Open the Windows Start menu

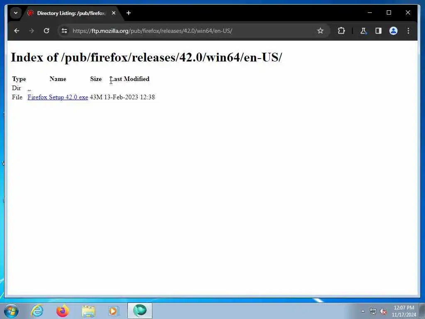pos(11,311)
